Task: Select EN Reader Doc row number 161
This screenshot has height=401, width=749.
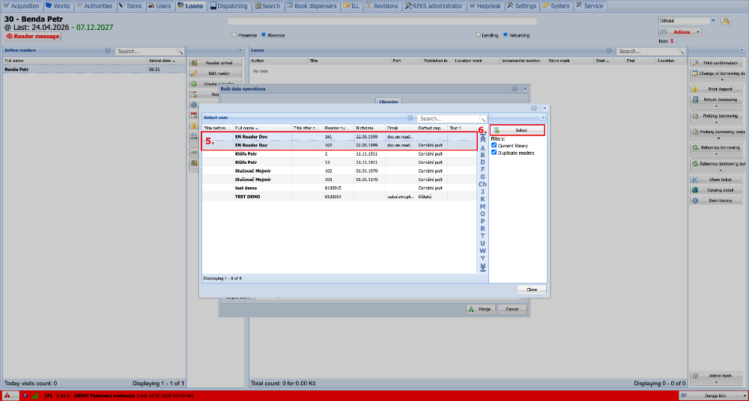Action: [x=339, y=136]
